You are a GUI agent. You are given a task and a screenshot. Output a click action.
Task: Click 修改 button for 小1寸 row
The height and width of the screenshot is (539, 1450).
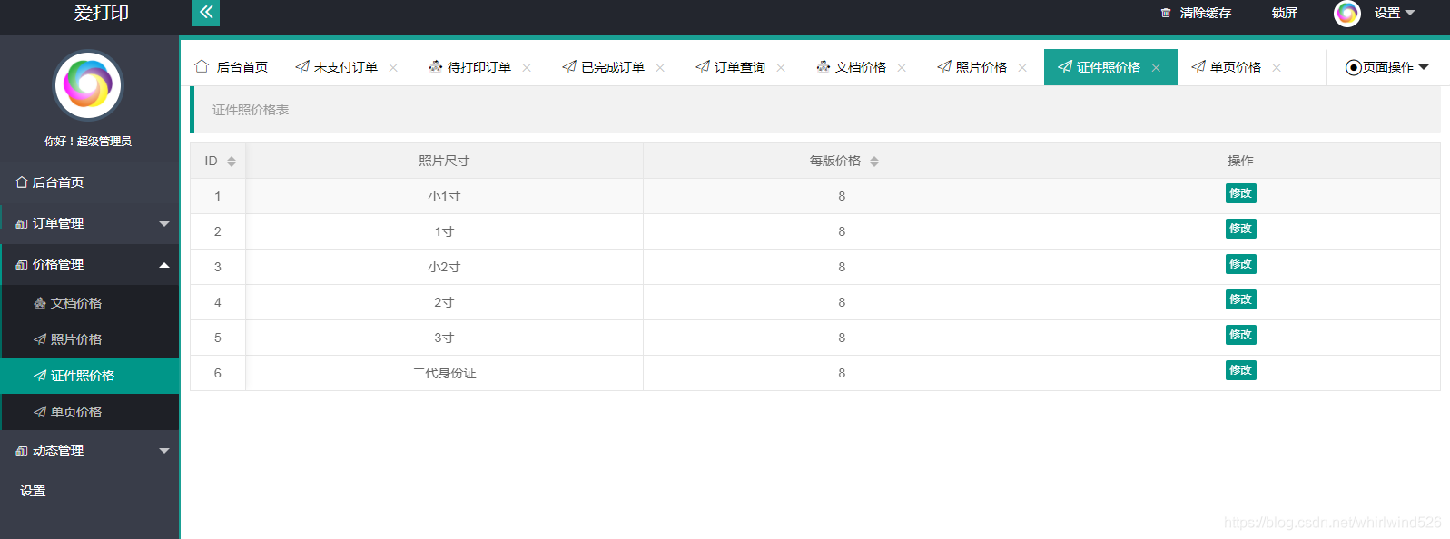coord(1240,193)
